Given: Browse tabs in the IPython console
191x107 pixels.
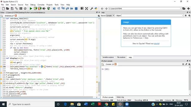Looking at the screenshot, I should [x=103, y=64].
